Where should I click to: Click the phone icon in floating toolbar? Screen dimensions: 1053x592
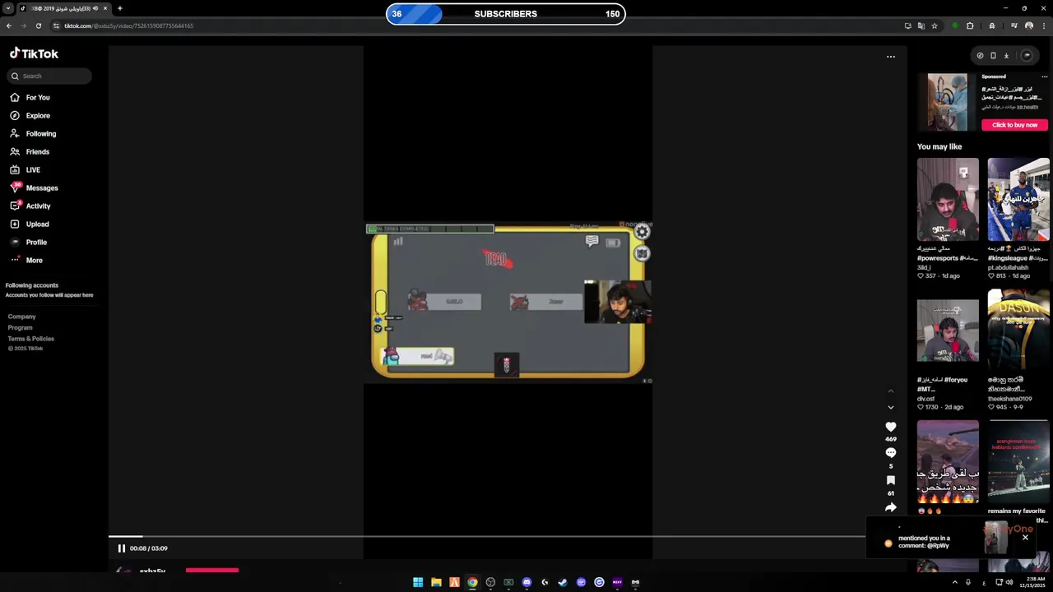click(993, 56)
